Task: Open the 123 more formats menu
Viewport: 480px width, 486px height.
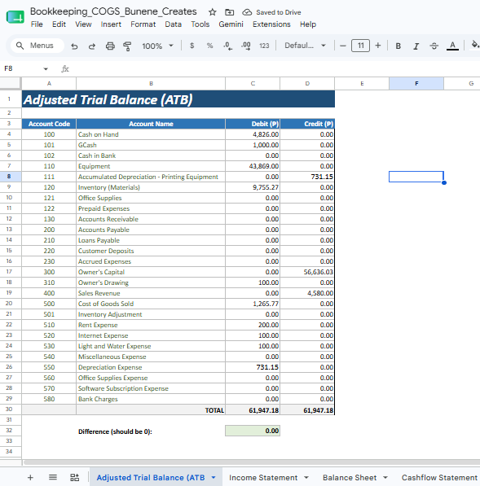Action: (x=264, y=46)
